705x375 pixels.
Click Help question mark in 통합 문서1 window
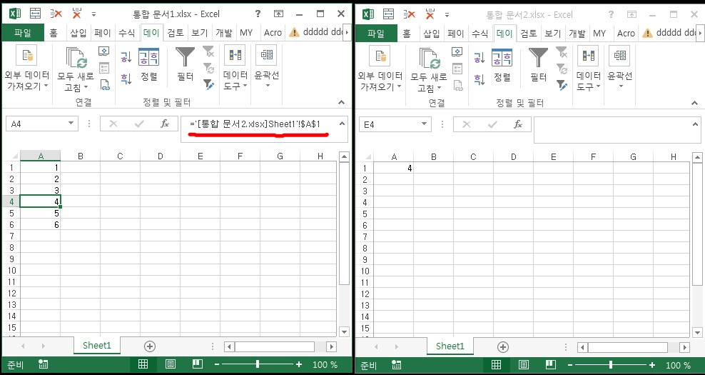pos(258,14)
